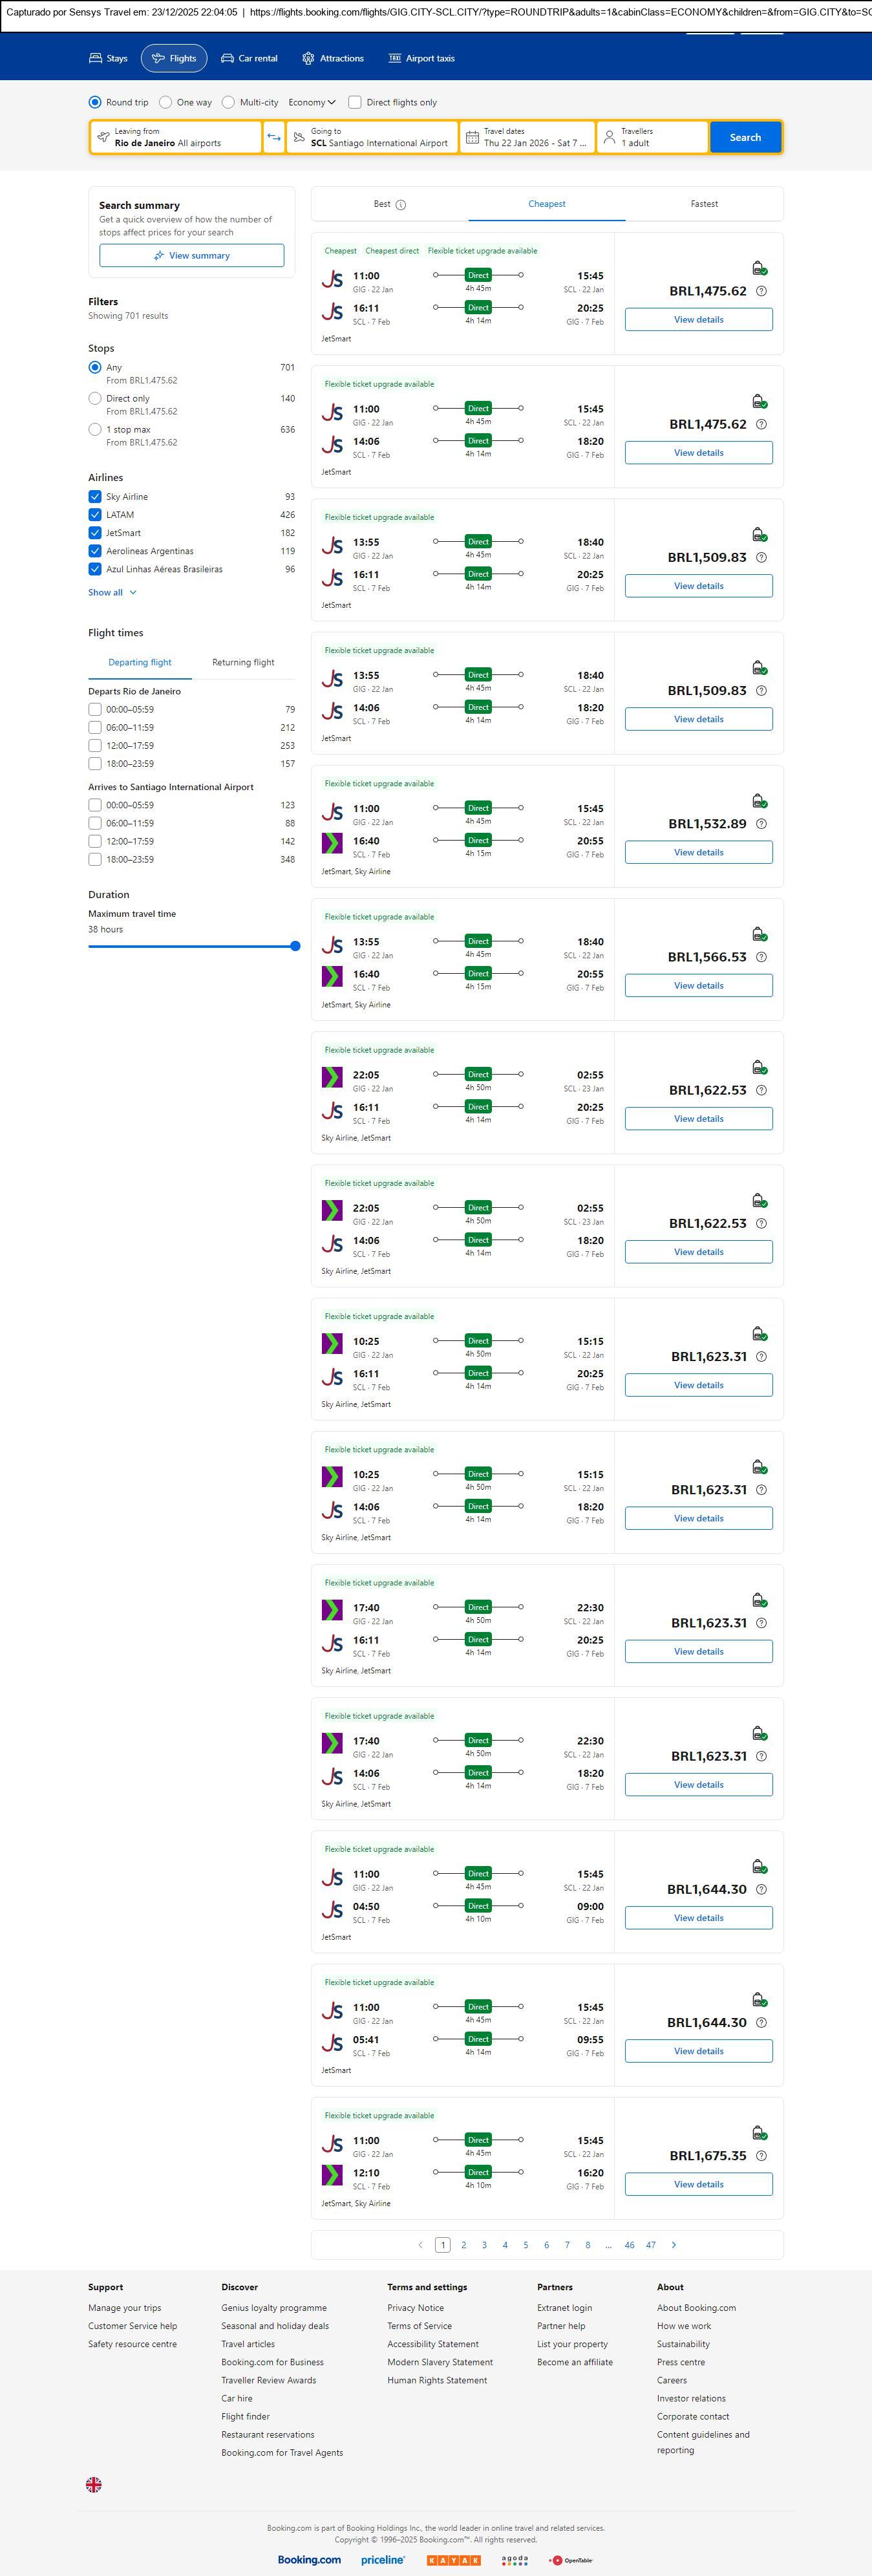Click the Best tab info icon
The width and height of the screenshot is (872, 2576).
click(x=401, y=205)
